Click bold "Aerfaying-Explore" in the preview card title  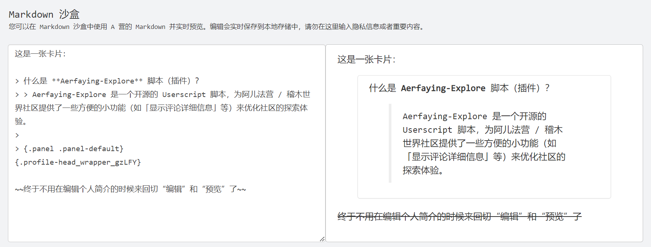pos(443,88)
